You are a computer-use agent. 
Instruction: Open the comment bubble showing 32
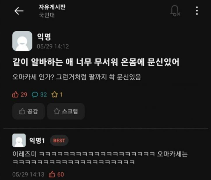click(x=39, y=95)
